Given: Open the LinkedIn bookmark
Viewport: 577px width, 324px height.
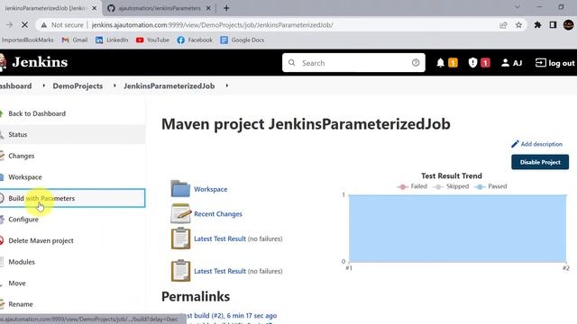Looking at the screenshot, I should click(112, 40).
